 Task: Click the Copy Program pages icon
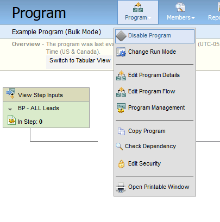(x=121, y=131)
